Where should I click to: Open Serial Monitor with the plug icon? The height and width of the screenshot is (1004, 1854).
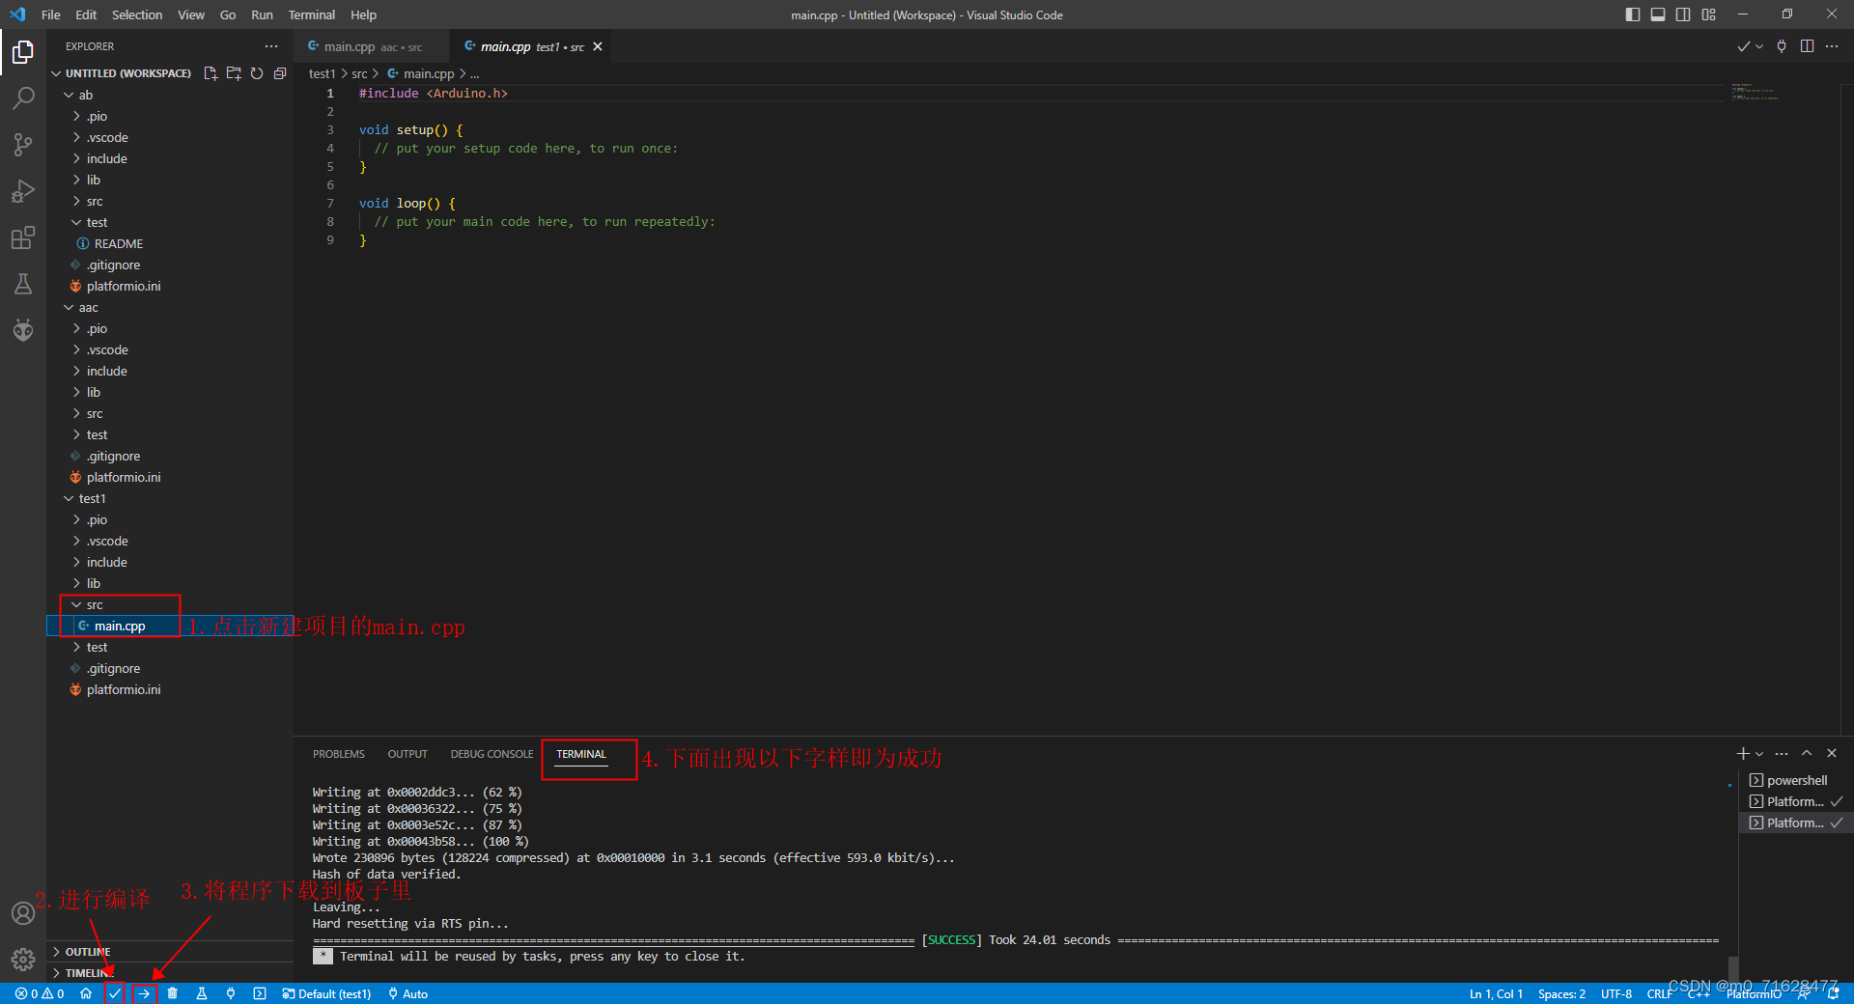pos(231,993)
